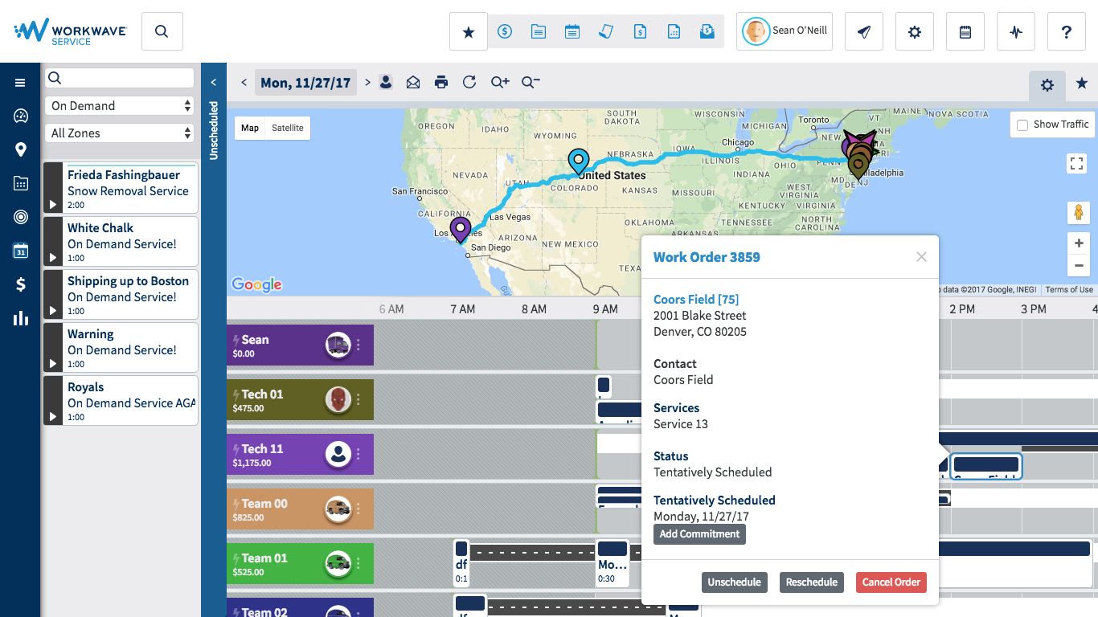Click the Reschedule button
Screen dimensions: 1098x617
point(811,582)
